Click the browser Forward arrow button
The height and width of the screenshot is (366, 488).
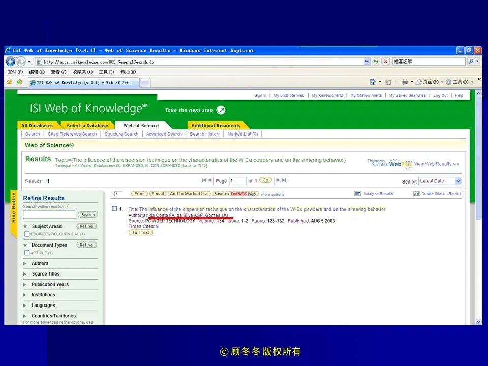click(x=21, y=62)
